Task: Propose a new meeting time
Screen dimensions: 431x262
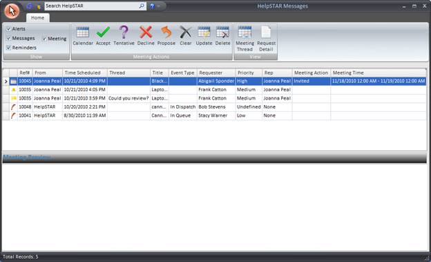Action: [x=166, y=36]
